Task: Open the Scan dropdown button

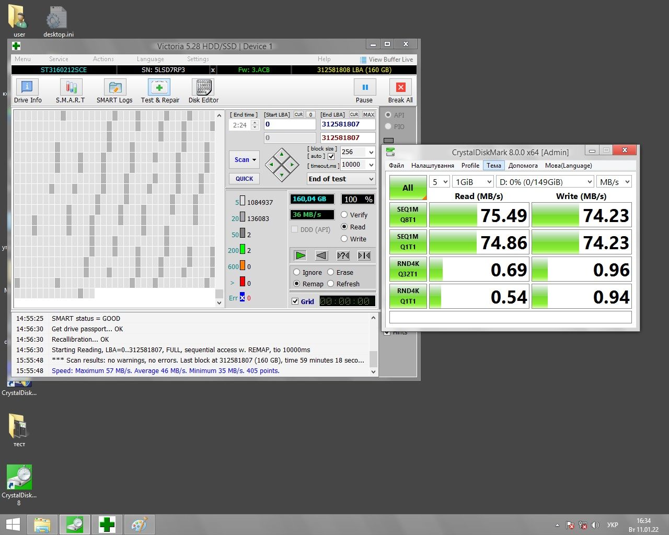Action: click(244, 160)
